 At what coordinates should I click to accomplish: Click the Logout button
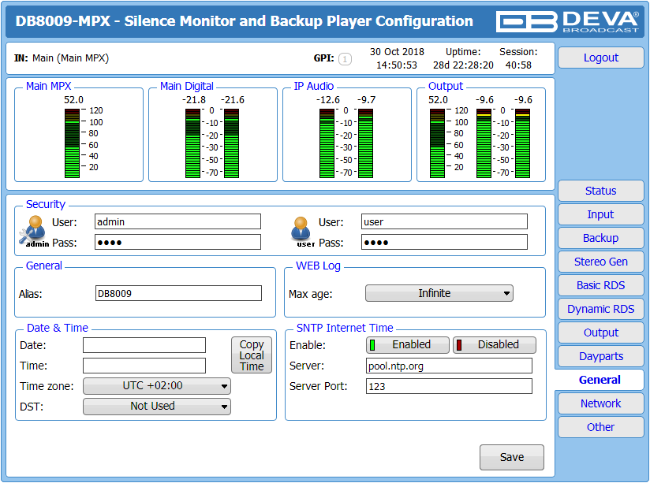pos(600,58)
